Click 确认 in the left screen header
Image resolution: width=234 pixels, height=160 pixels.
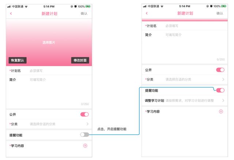click(84, 13)
